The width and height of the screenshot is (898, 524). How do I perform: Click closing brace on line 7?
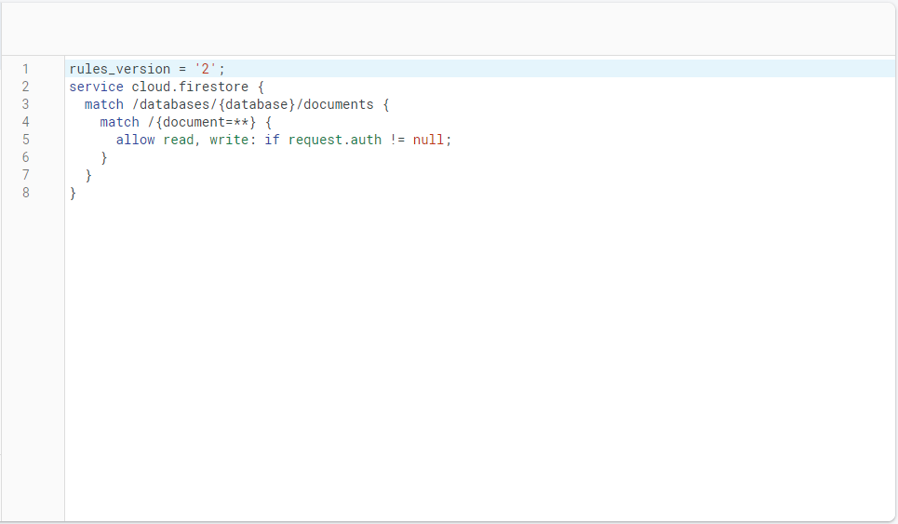[x=88, y=176]
